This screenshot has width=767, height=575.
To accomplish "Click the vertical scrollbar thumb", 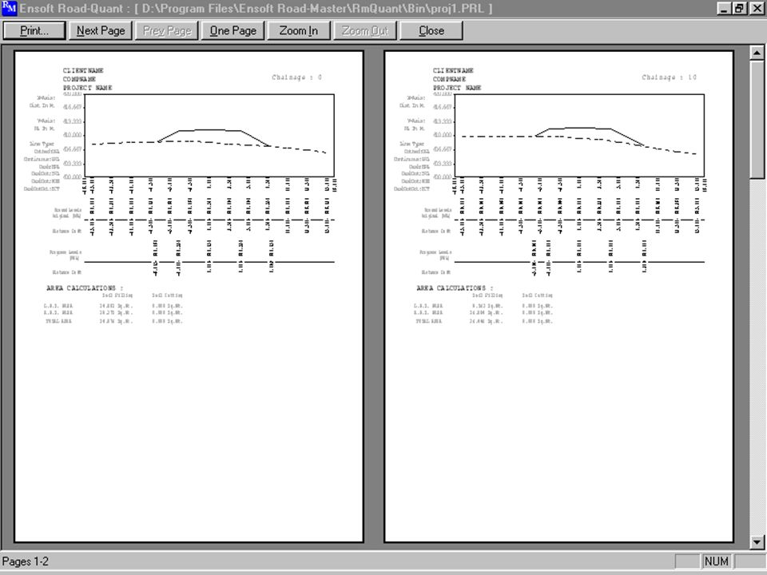I will coord(757,119).
